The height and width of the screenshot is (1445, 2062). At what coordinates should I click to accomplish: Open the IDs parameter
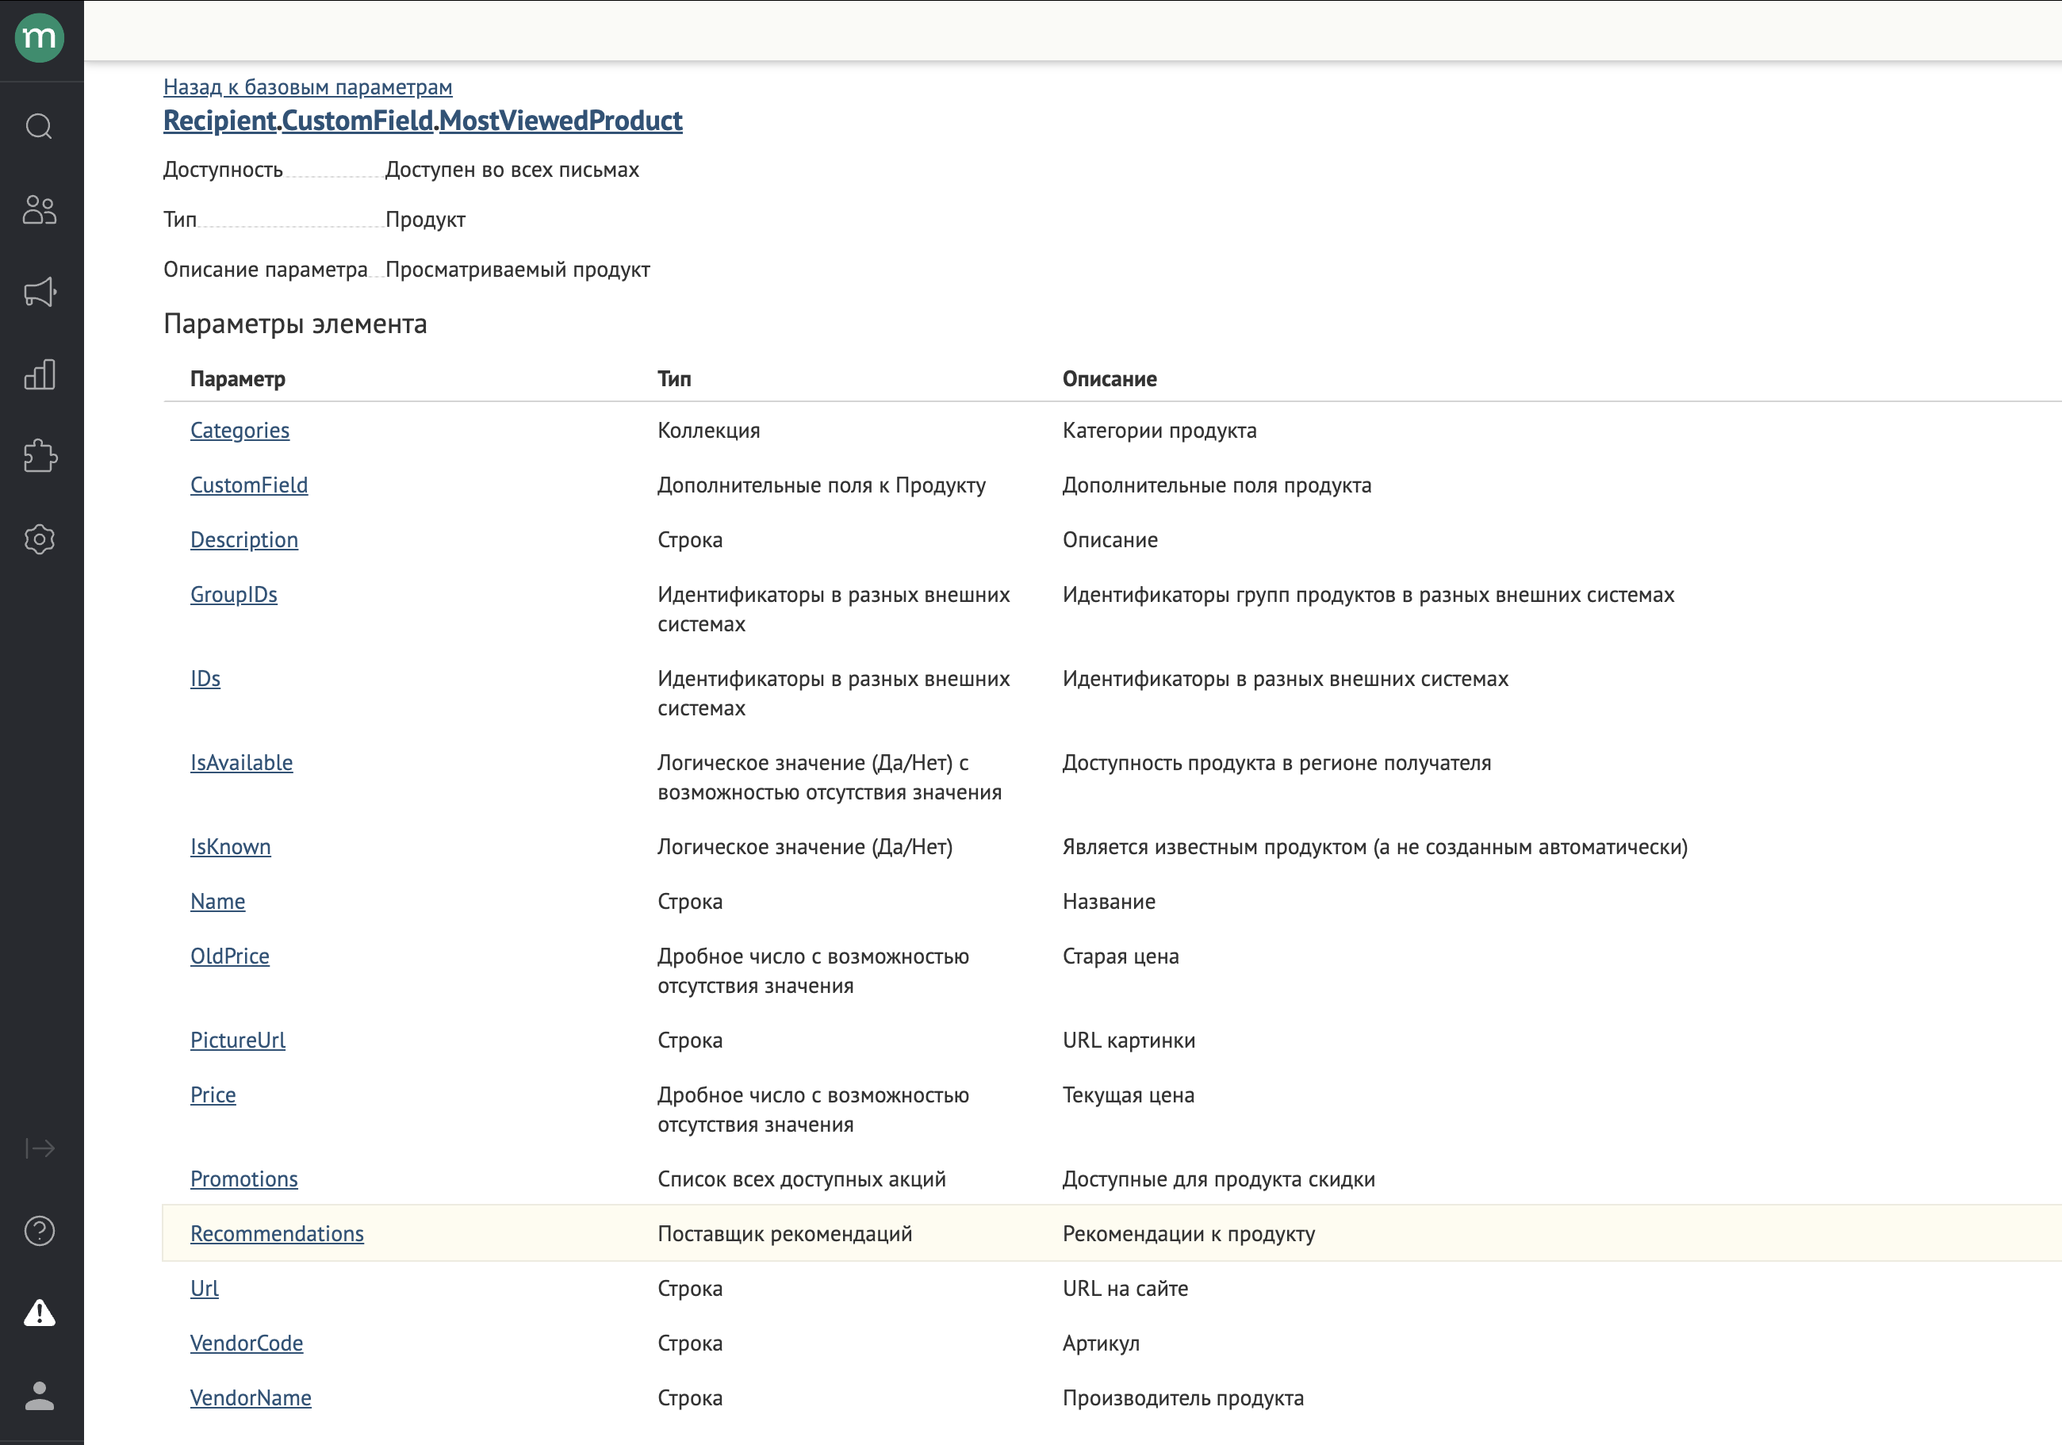205,679
